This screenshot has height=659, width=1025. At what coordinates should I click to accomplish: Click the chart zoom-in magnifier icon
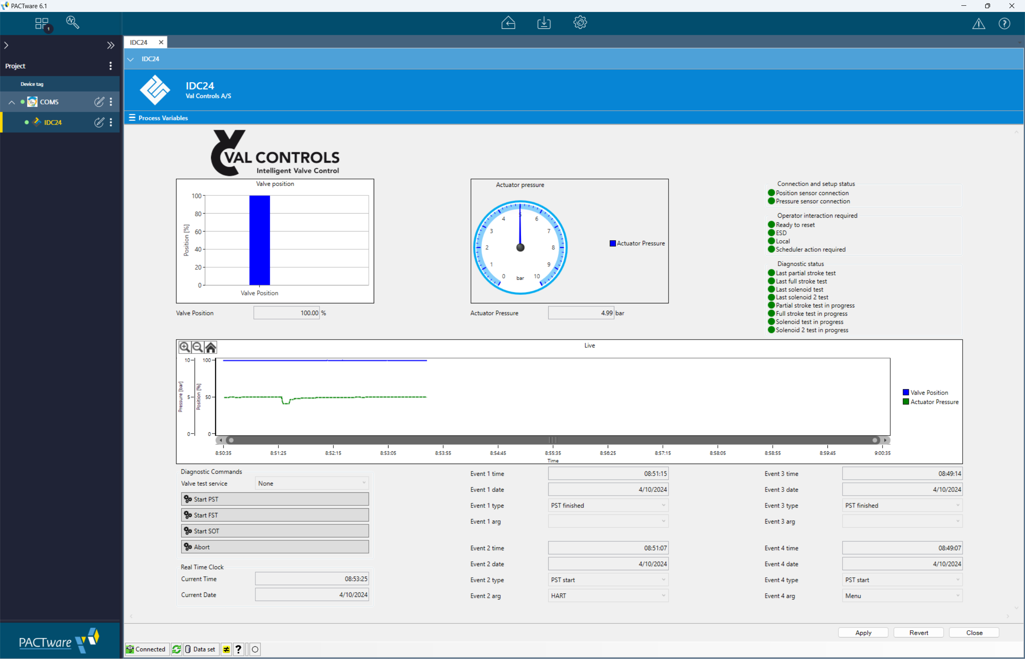[184, 347]
